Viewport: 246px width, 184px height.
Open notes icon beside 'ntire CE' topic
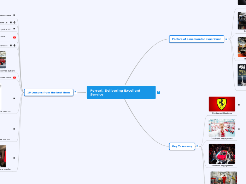(11, 23)
